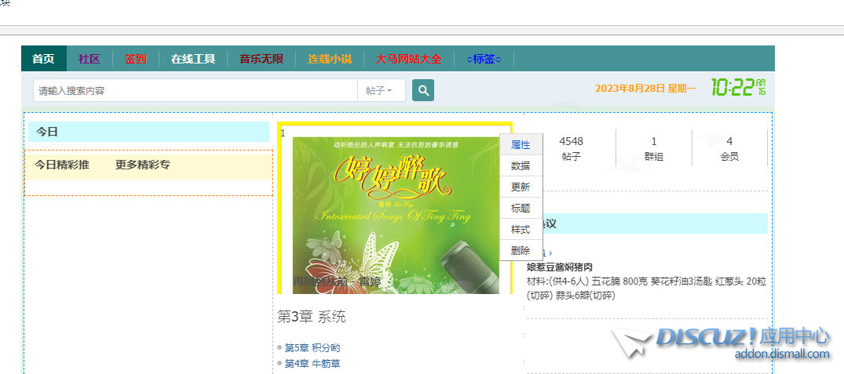The image size is (844, 374).
Task: Open 样式 from the block menu
Action: pyautogui.click(x=521, y=230)
